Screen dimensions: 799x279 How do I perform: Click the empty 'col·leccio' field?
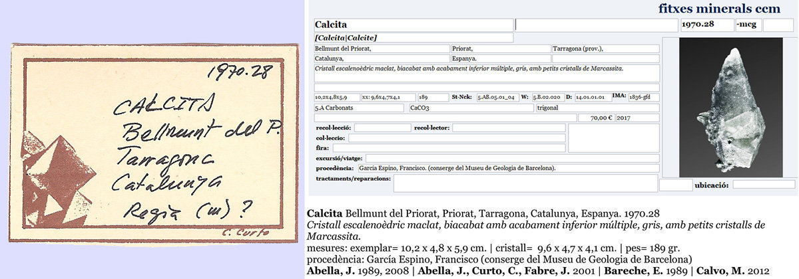[x=457, y=138]
